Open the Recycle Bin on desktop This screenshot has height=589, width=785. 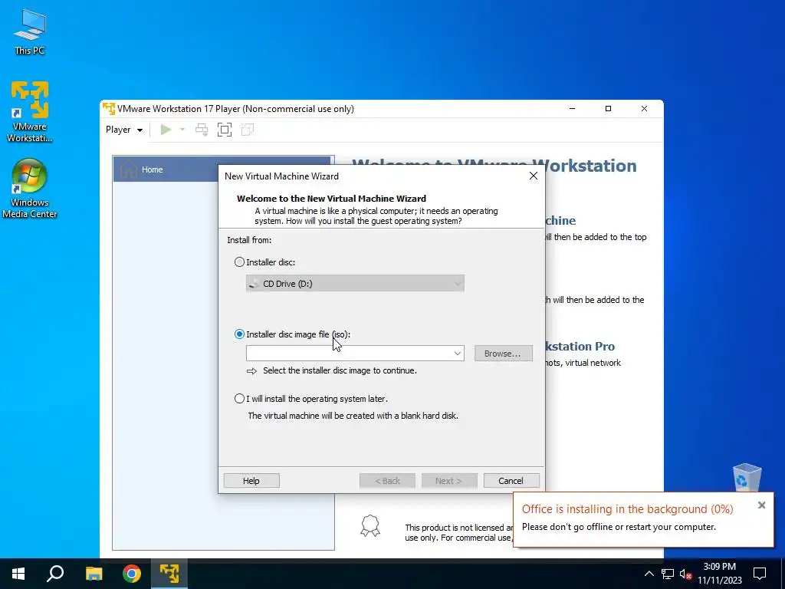747,478
